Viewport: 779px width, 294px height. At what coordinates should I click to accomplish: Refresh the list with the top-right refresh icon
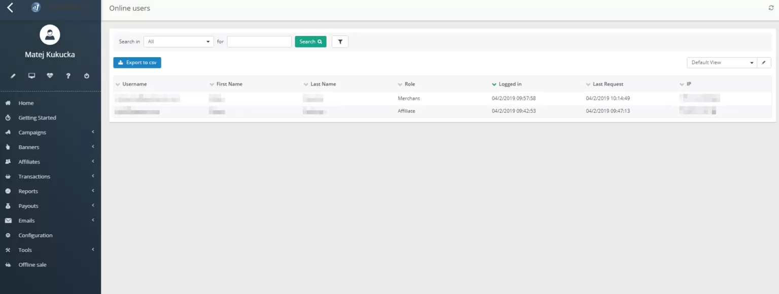pos(771,8)
